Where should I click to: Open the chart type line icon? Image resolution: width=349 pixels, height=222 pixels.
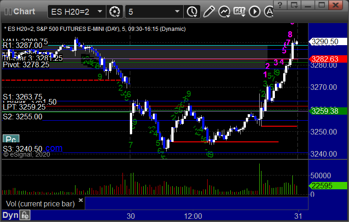[x=224, y=12]
